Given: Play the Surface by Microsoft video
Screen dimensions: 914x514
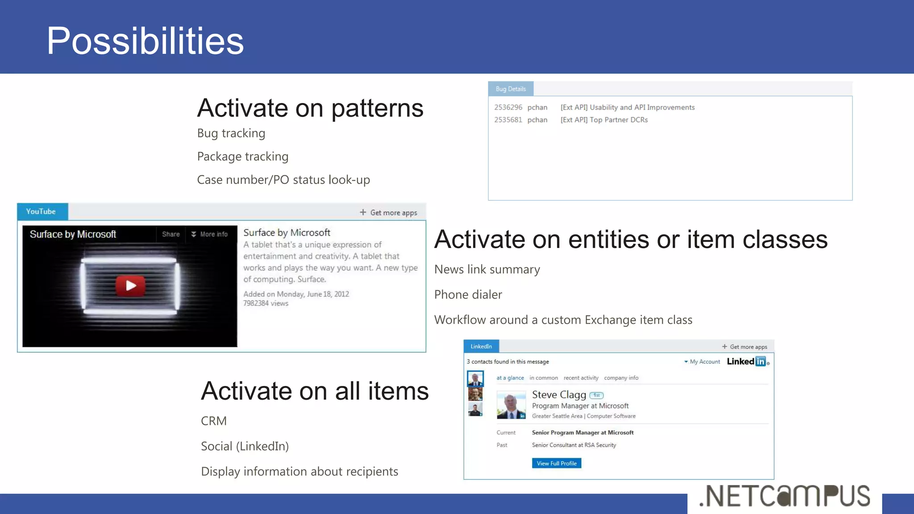Looking at the screenshot, I should (130, 286).
